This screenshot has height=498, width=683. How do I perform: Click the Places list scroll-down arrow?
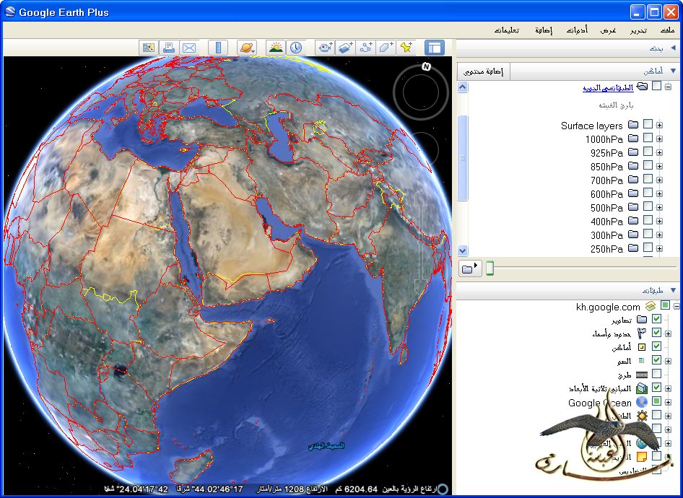[462, 250]
